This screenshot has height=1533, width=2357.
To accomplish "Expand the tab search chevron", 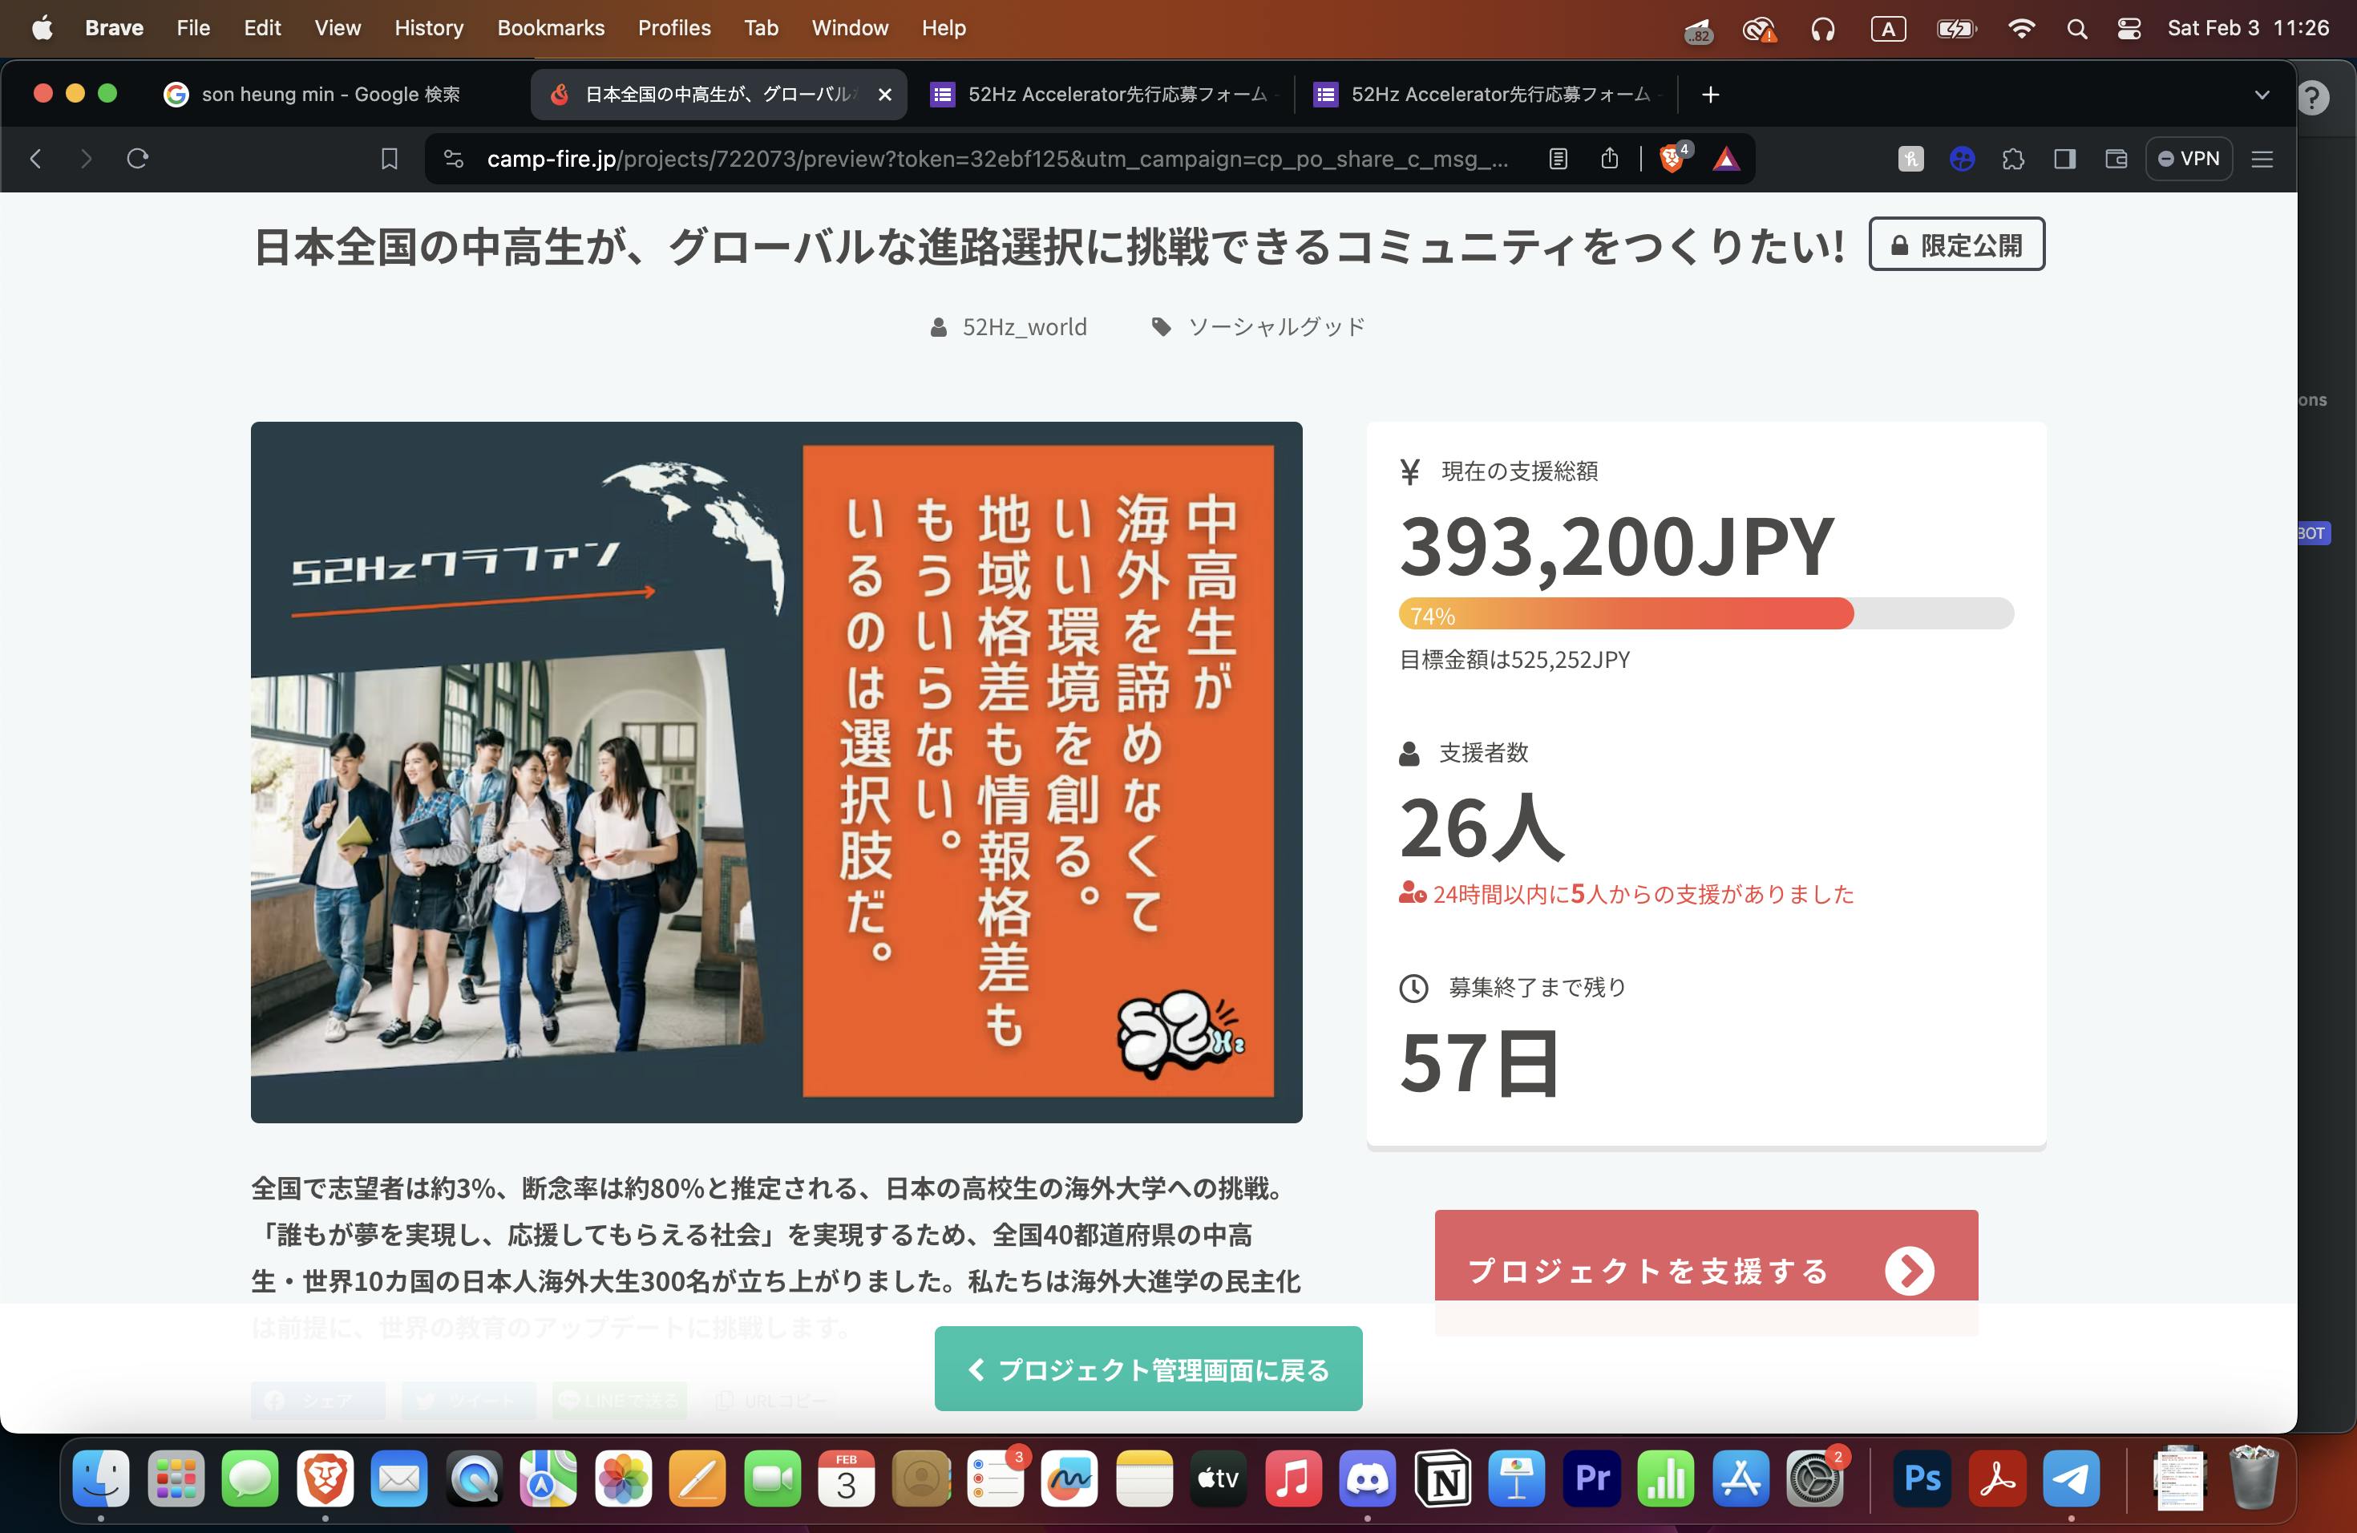I will (x=2262, y=94).
